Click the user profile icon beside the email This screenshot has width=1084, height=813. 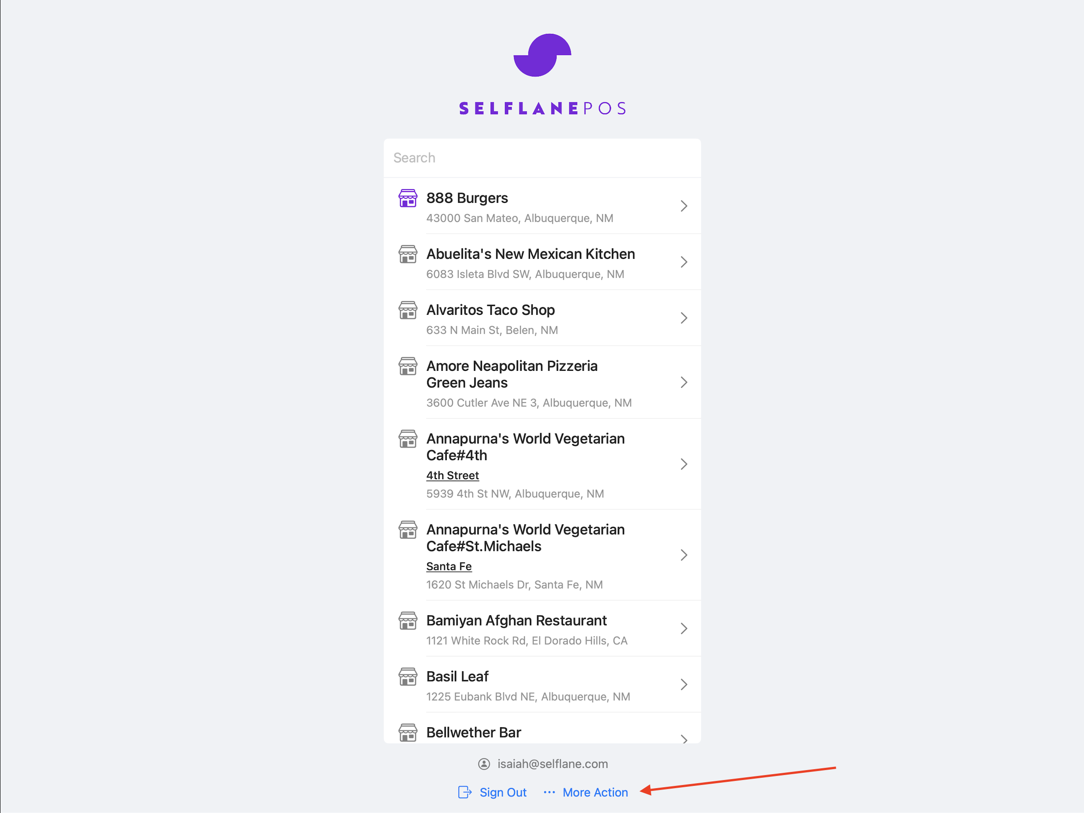(x=484, y=764)
